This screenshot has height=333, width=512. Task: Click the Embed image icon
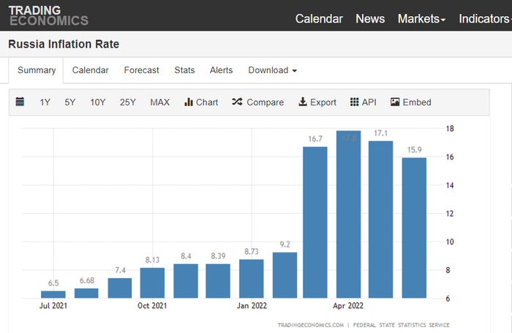tap(395, 102)
